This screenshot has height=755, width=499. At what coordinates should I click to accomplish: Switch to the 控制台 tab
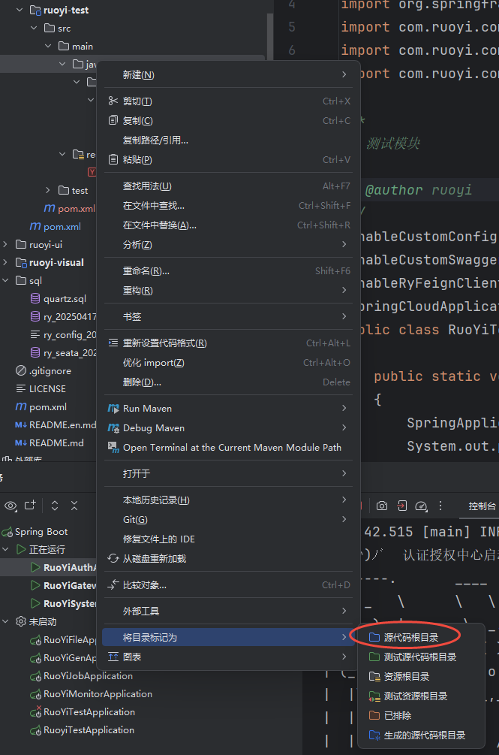pos(481,506)
